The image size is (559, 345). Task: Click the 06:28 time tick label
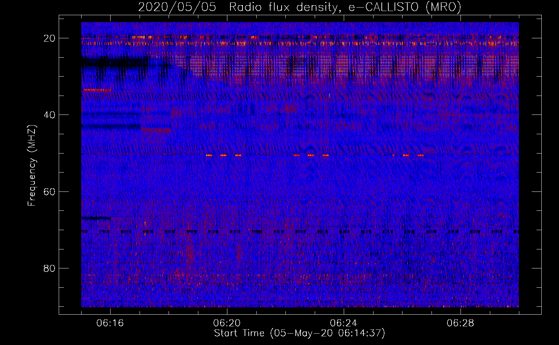click(x=461, y=323)
